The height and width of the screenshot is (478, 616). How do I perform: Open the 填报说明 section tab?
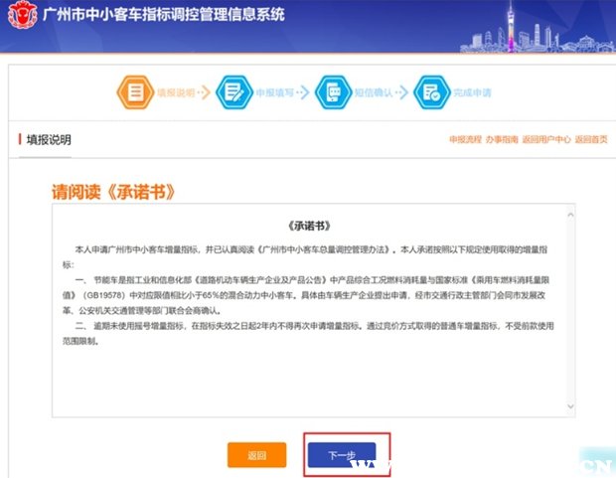[48, 140]
